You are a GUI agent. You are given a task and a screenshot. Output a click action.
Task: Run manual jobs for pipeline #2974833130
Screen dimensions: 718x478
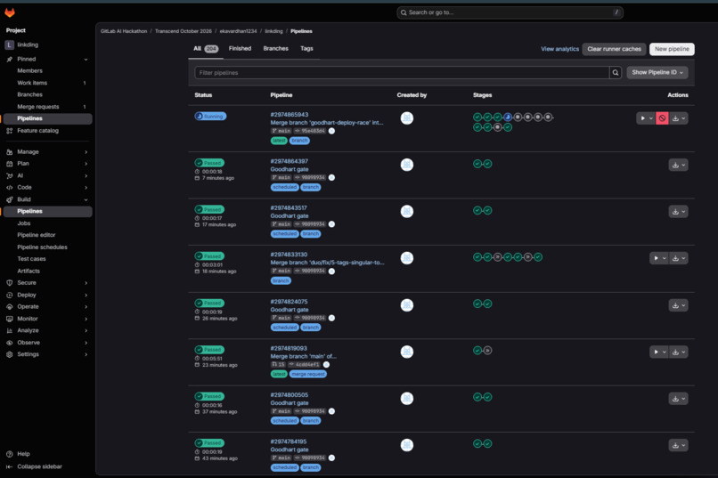point(659,258)
